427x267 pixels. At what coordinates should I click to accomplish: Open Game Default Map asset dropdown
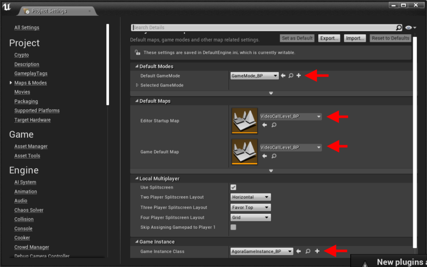click(291, 147)
